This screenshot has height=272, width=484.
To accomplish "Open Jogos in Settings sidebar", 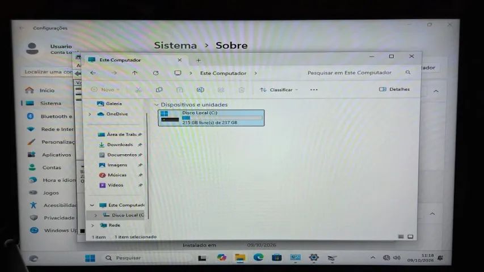I will [44, 193].
